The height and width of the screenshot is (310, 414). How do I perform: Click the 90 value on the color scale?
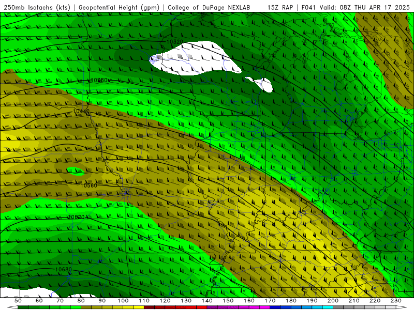point(102,301)
